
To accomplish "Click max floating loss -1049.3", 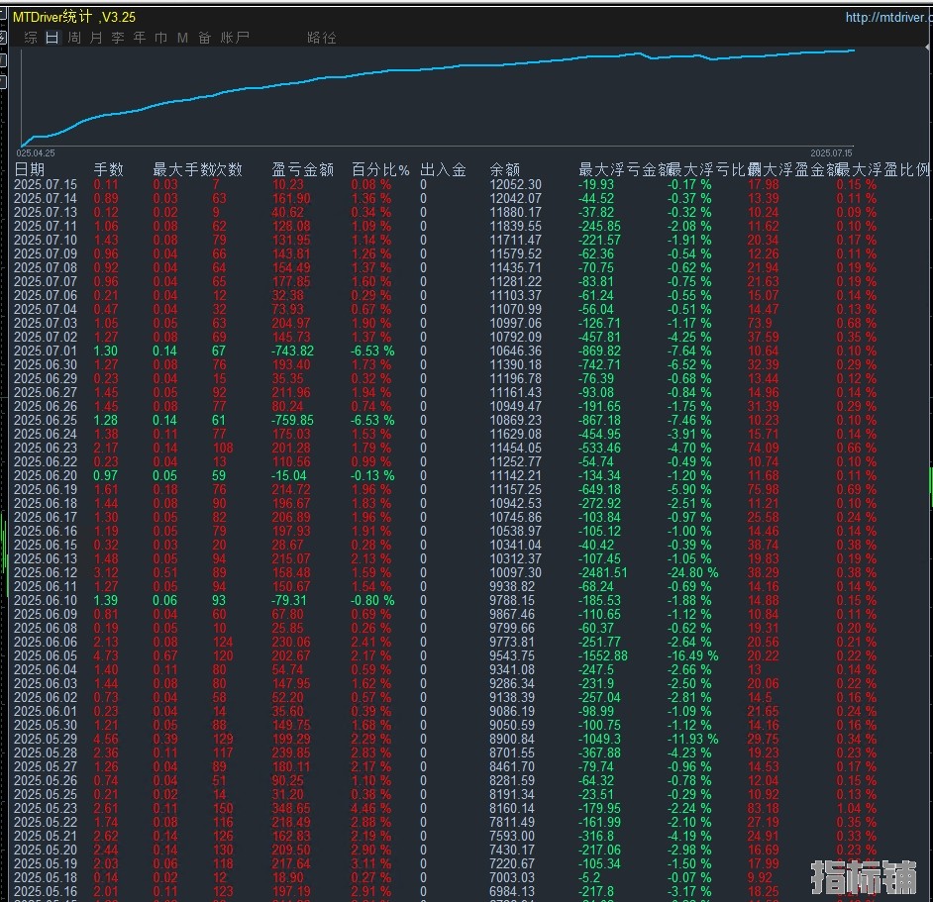I will [599, 740].
